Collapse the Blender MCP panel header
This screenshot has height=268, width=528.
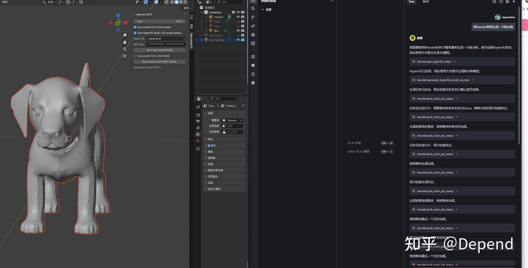click(135, 14)
